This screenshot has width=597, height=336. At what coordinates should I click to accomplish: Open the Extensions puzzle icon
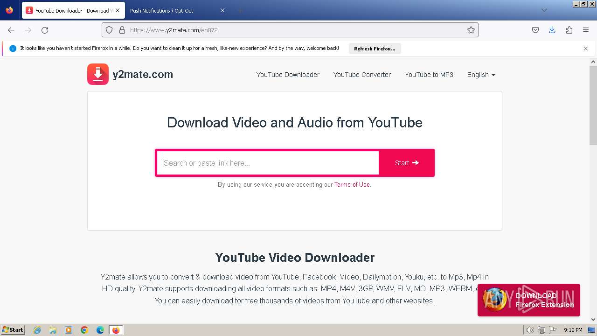569,30
